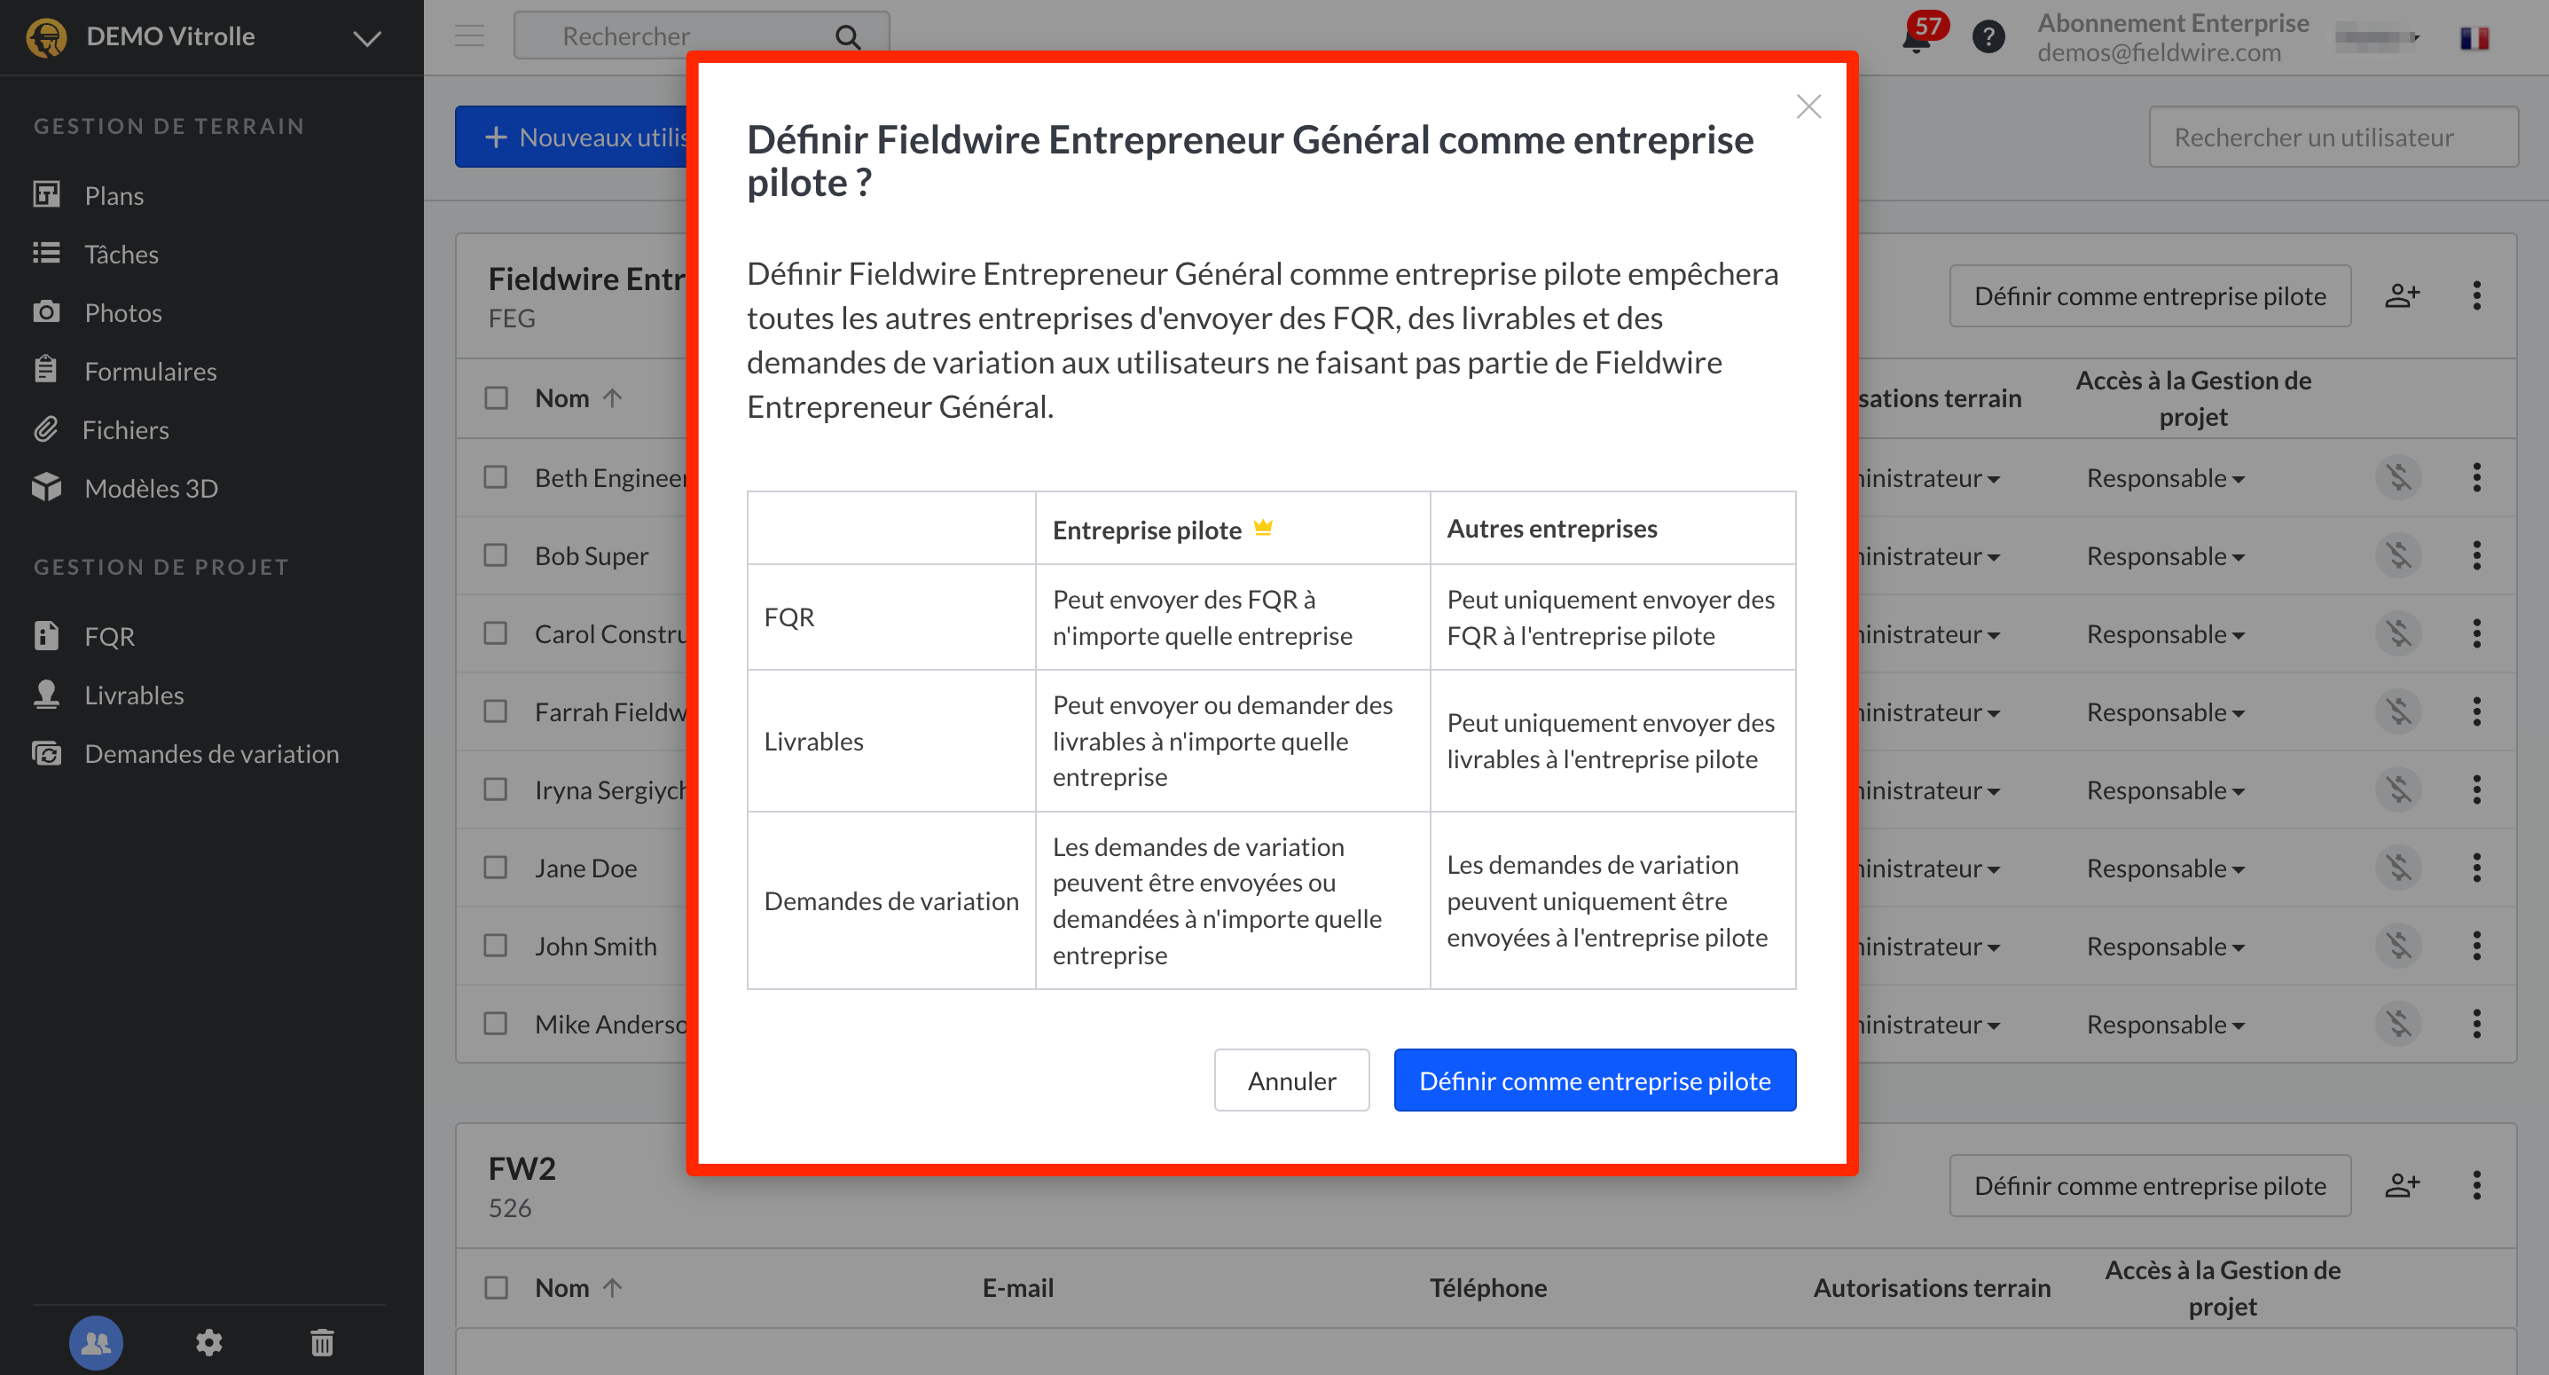This screenshot has height=1375, width=2549.
Task: Expand the DEMO Vitrolle project chevron
Action: pos(367,37)
